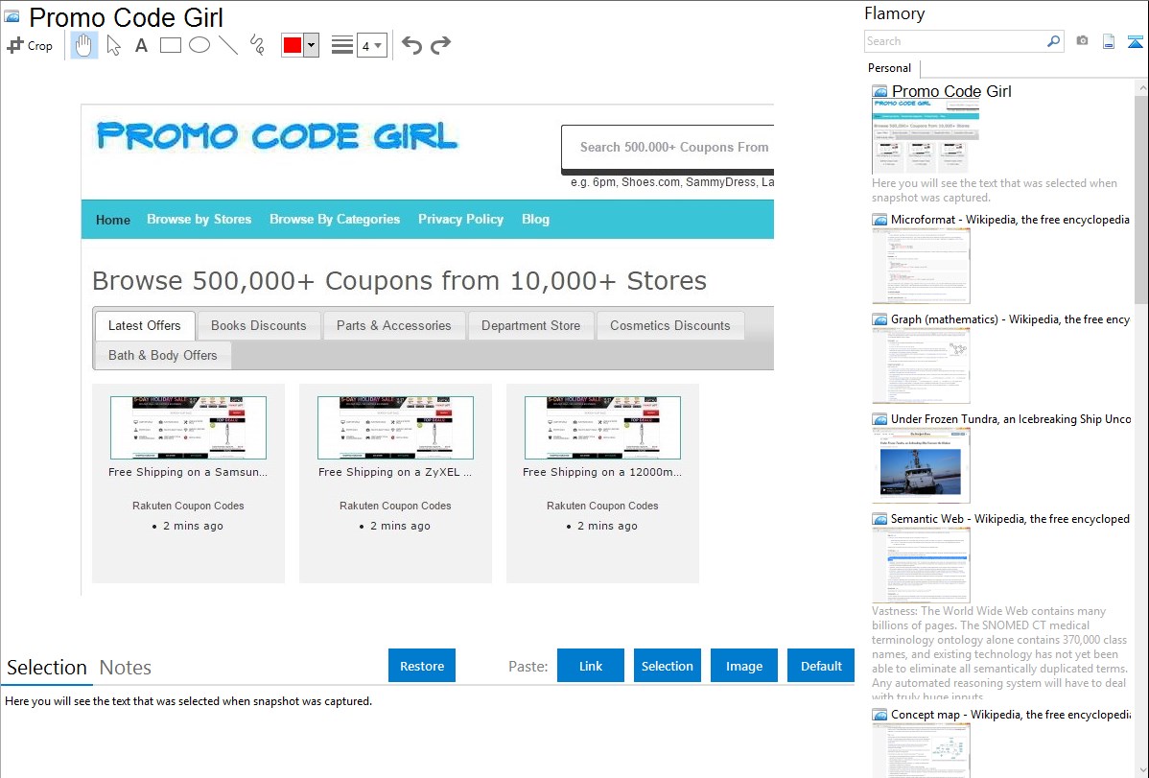1149x778 pixels.
Task: Click the snapshot icon before Graph (mathematics) entry
Action: pyautogui.click(x=879, y=319)
